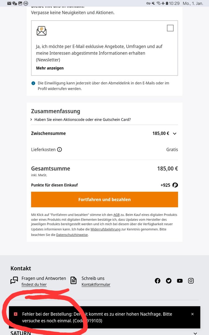Click the consent info icon

tap(33, 83)
